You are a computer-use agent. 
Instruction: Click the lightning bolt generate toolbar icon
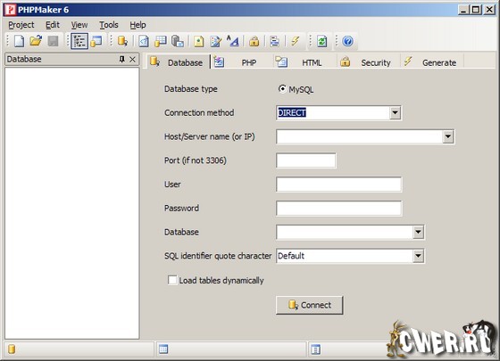coord(296,41)
